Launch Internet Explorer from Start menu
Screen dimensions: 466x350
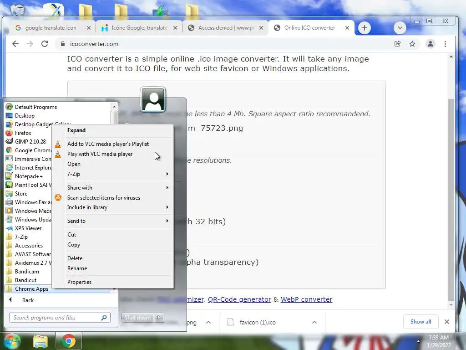29,168
